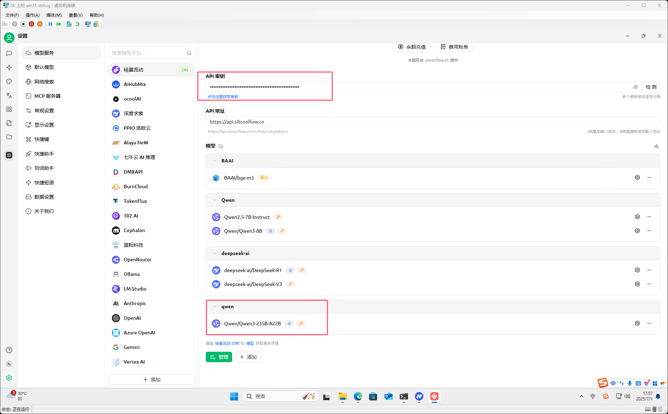Collapse the BAAI model group
The width and height of the screenshot is (668, 414).
pos(214,161)
